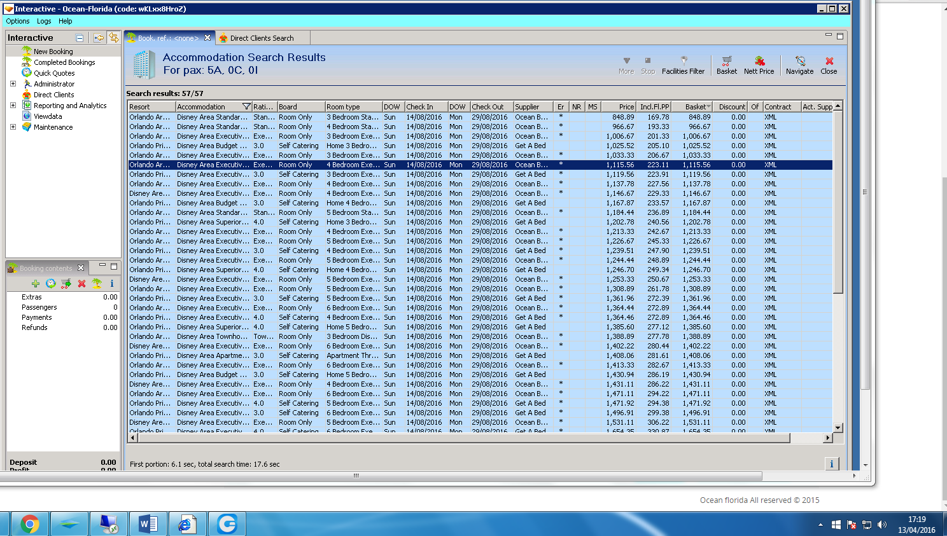The height and width of the screenshot is (536, 947).
Task: Close the Book. ref. tab
Action: 207,38
